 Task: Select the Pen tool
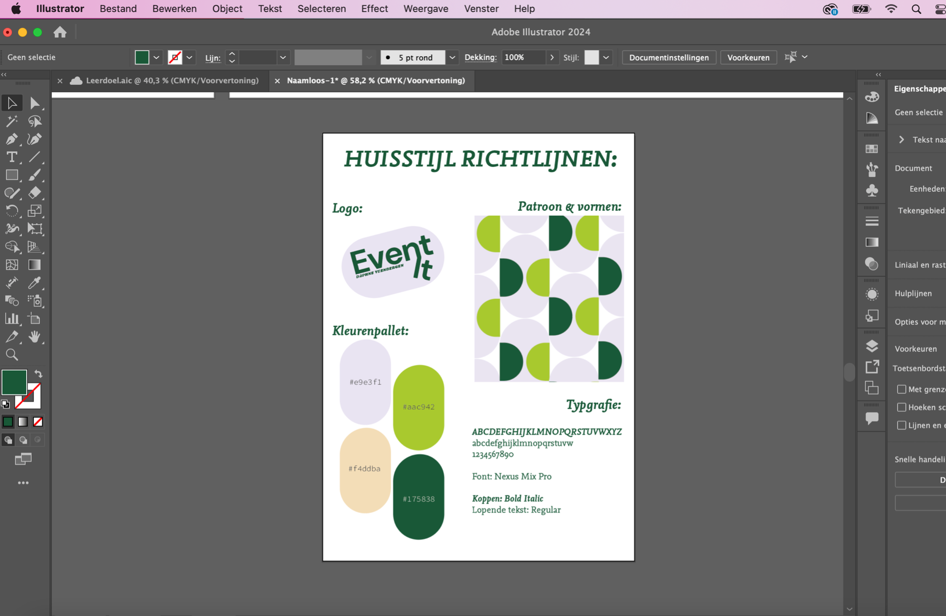[11, 139]
